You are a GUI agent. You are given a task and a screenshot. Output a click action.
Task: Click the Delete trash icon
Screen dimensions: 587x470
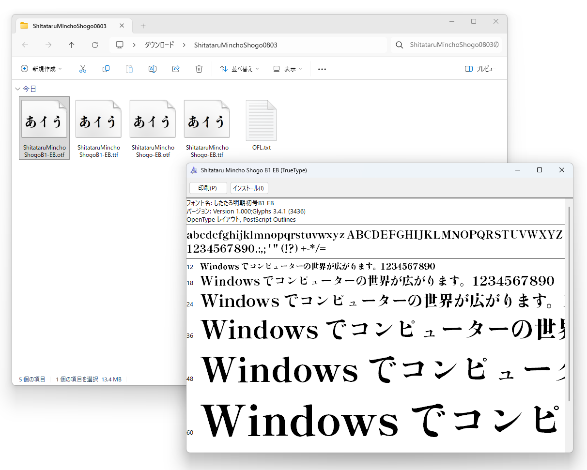click(199, 69)
